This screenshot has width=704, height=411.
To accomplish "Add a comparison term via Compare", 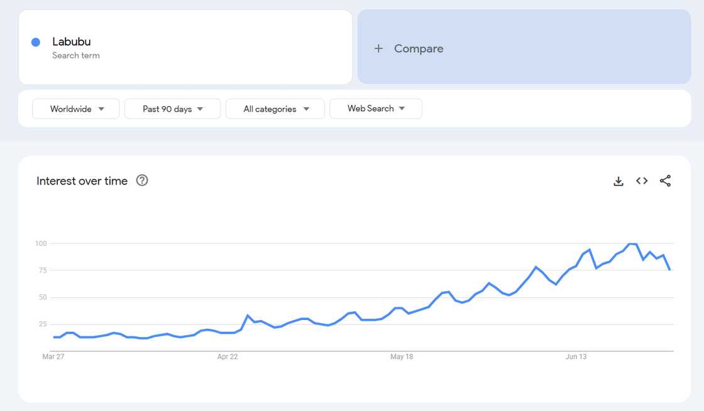I will pyautogui.click(x=418, y=48).
